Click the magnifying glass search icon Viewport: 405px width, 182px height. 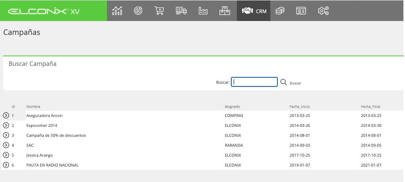[284, 82]
